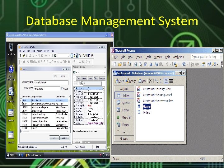Viewport: 224px width, 168px height.
Task: Click the open-folder icon in Visual FoxPro toolbar
Action: pos(24,56)
